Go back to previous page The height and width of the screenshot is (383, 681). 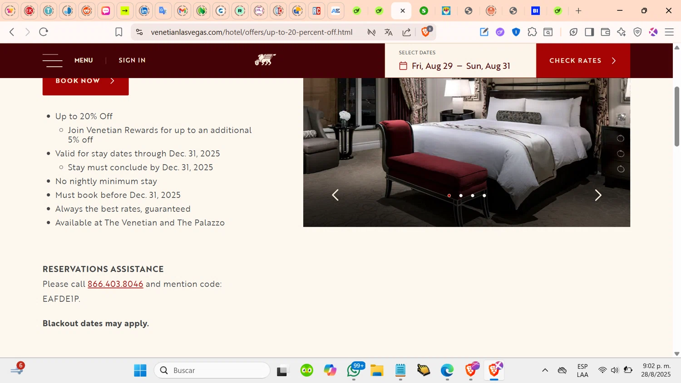tap(12, 32)
